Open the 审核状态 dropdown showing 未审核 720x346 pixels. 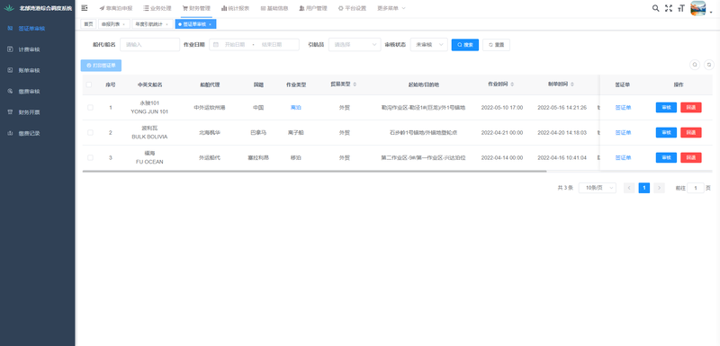coord(429,44)
